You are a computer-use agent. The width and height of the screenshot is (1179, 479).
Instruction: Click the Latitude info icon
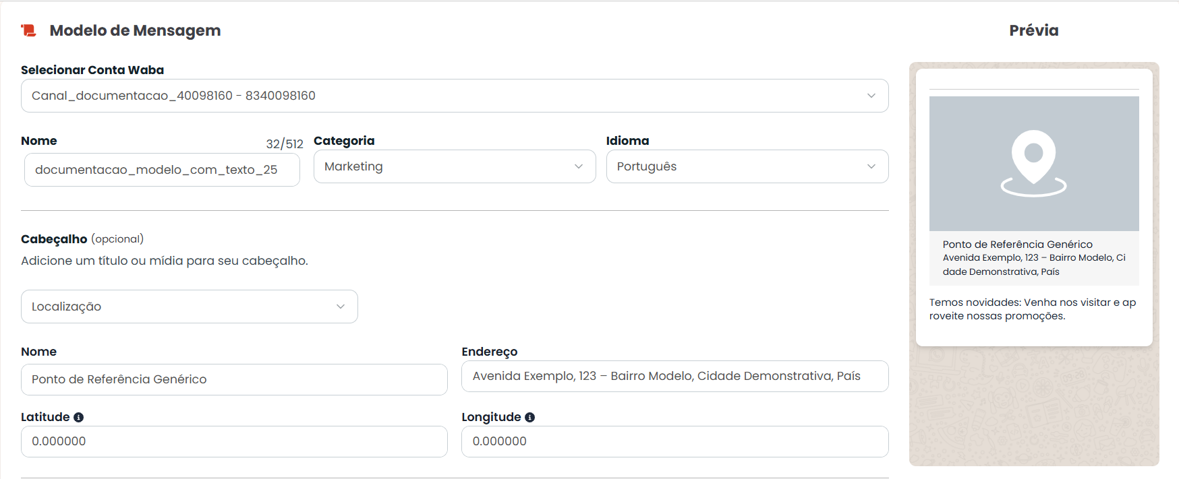[x=78, y=417]
